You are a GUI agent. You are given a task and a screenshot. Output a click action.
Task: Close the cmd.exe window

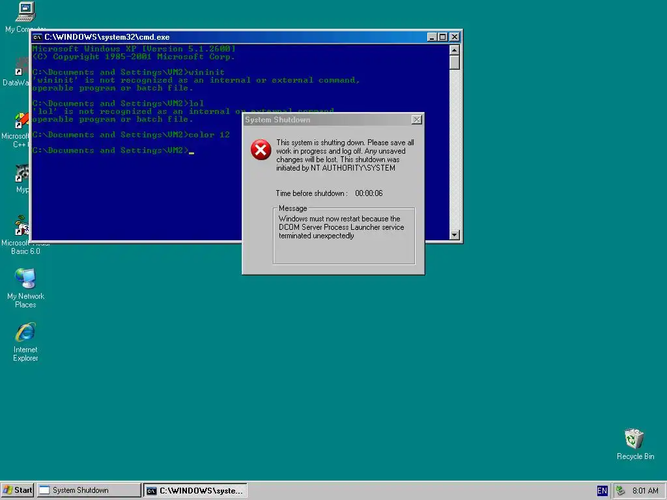[454, 37]
